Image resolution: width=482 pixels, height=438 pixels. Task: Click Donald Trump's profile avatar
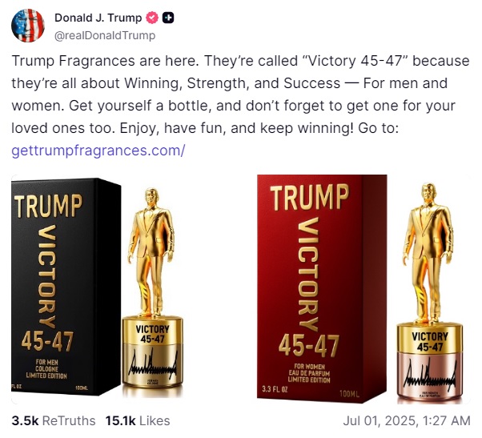point(28,26)
